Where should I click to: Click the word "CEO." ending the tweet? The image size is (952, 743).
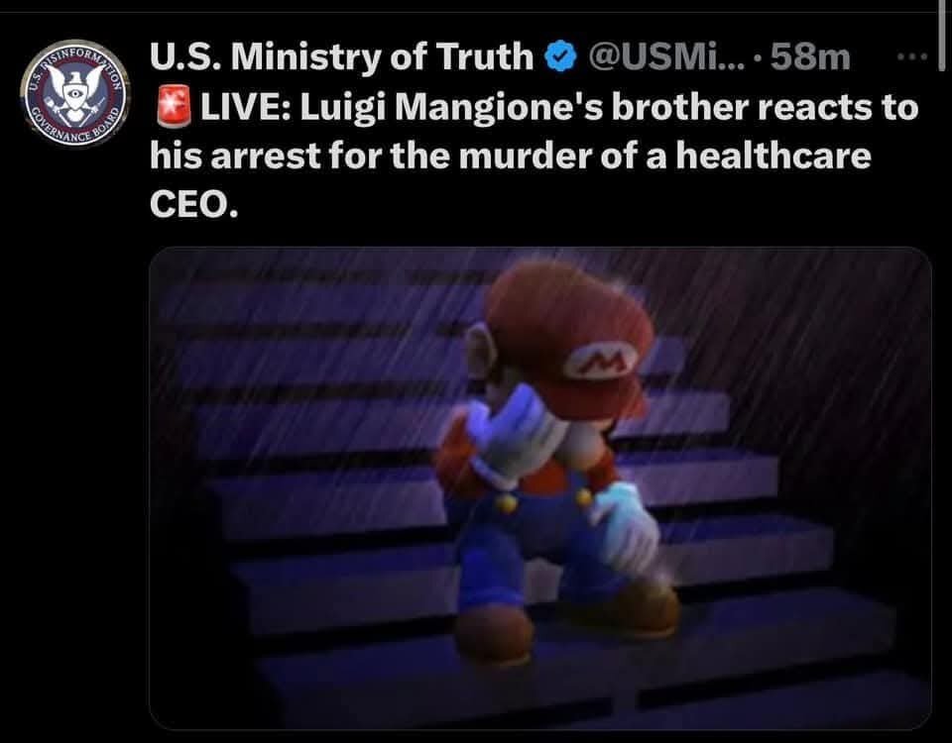193,203
